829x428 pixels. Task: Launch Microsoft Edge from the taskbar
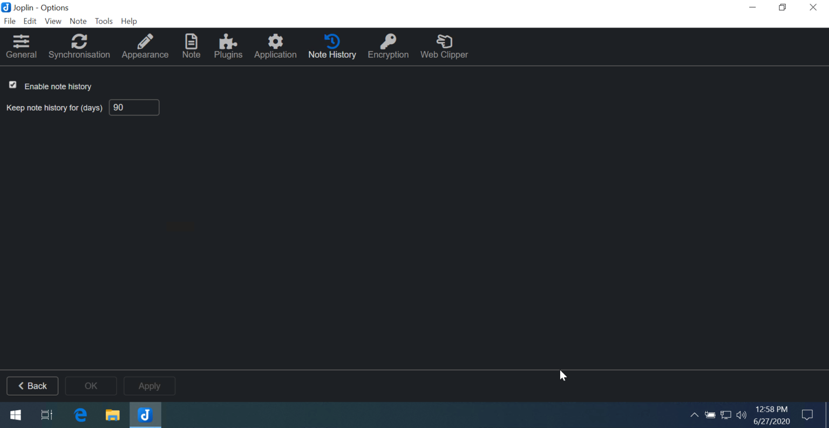pos(80,415)
